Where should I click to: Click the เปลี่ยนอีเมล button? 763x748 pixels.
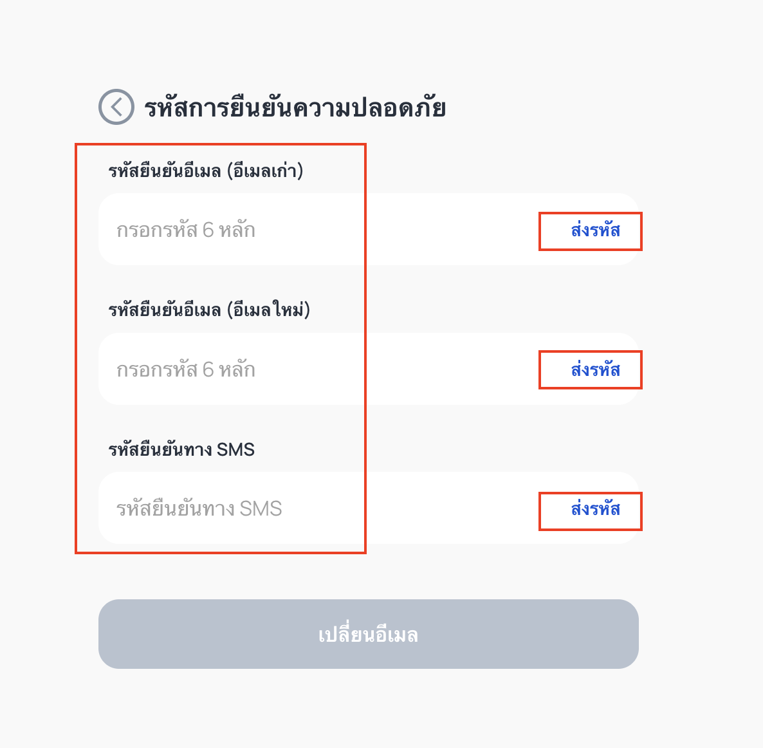(369, 634)
